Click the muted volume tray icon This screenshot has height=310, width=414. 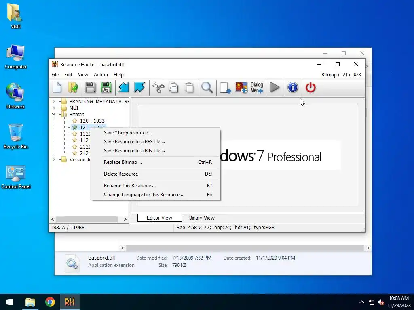point(381,302)
